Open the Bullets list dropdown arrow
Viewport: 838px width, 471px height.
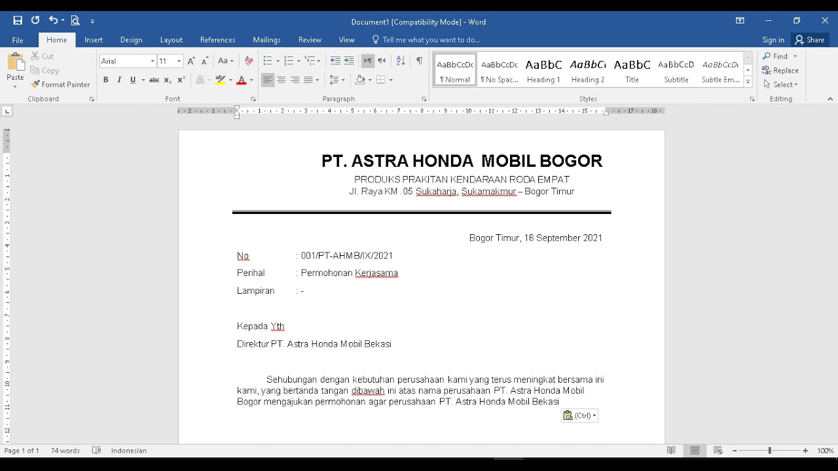click(278, 61)
